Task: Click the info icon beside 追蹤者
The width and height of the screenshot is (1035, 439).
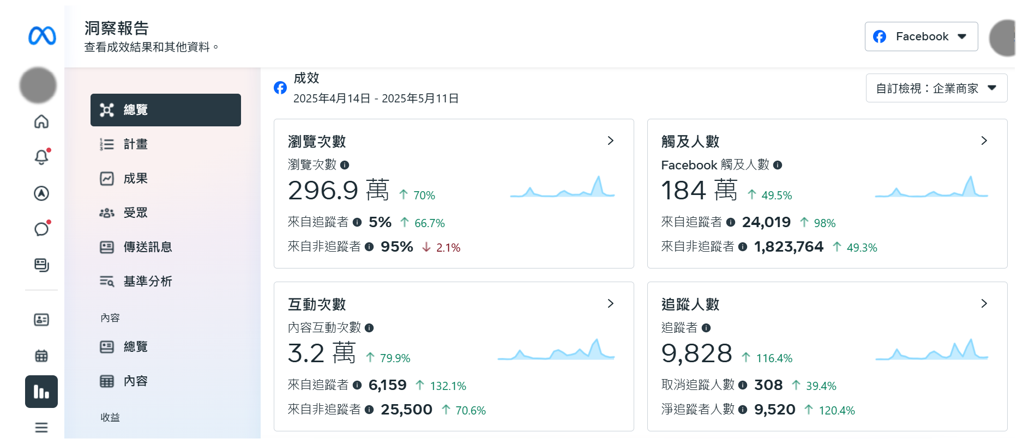Action: [706, 328]
